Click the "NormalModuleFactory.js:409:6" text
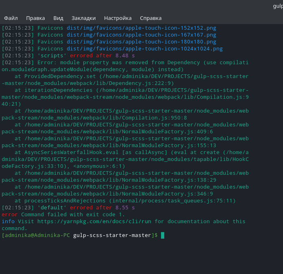The image size is (283, 274). (x=167, y=132)
